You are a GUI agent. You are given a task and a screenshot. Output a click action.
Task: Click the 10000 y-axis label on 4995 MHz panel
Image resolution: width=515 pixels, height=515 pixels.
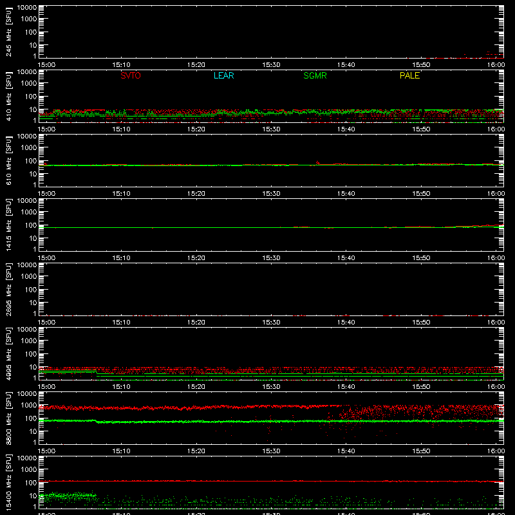tap(27, 330)
